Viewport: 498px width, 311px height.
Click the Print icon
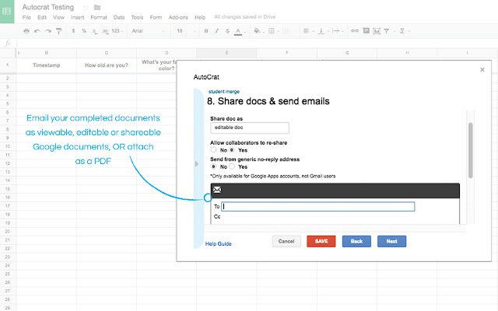click(x=26, y=31)
